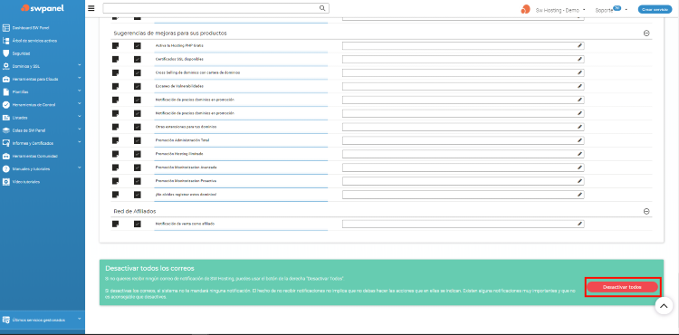Click the pencil icon for Promoción Monitorización Avanzada
679x335 pixels.
[579, 167]
